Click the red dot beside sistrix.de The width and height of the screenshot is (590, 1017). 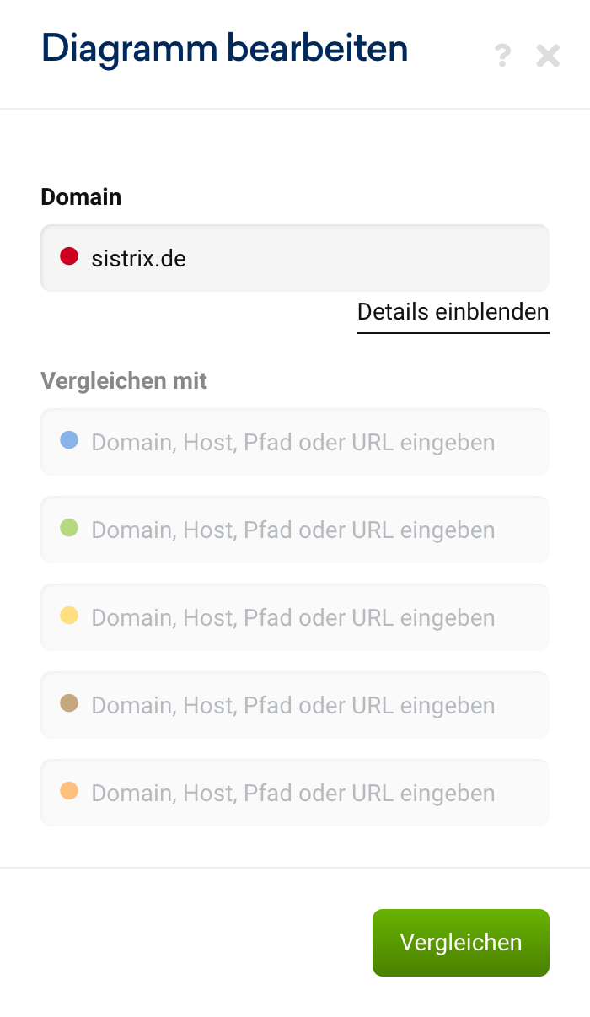(69, 256)
